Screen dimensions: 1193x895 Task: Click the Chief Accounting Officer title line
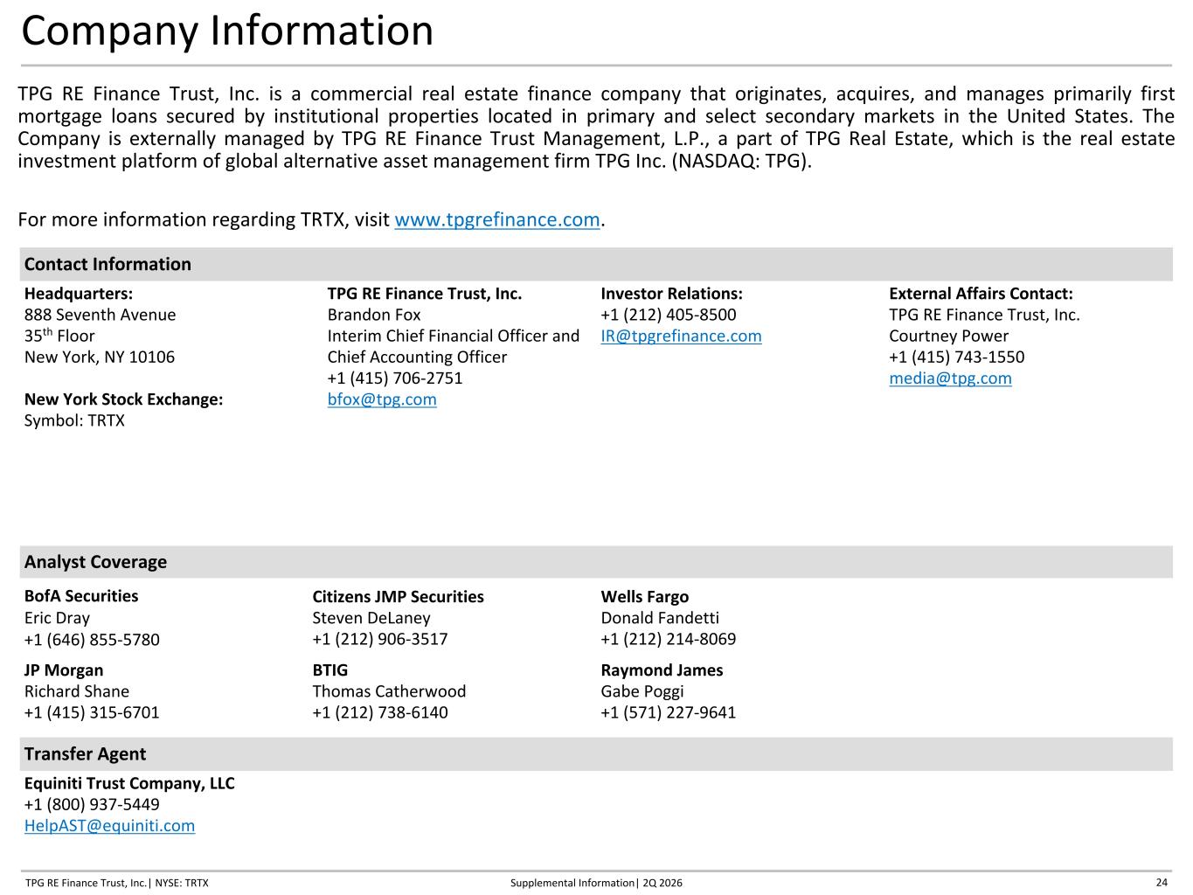pos(417,357)
